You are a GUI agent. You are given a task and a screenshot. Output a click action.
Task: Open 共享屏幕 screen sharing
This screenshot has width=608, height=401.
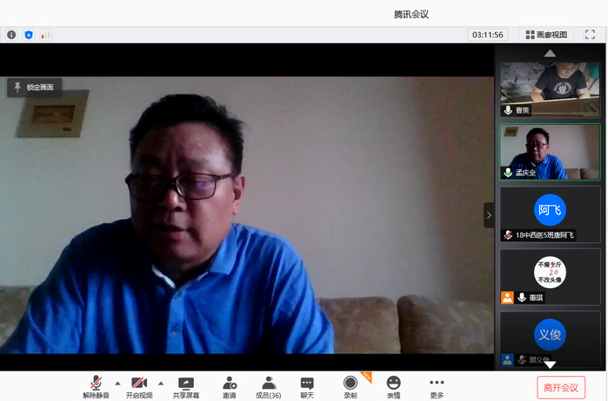[185, 385]
